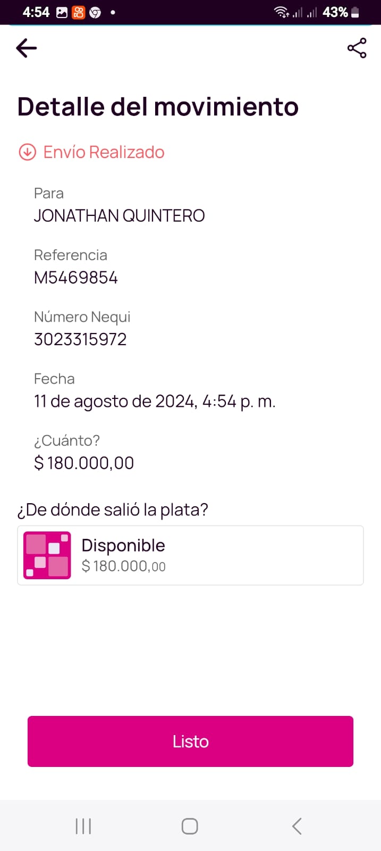Tap the Wi-Fi signal status icon

(281, 12)
